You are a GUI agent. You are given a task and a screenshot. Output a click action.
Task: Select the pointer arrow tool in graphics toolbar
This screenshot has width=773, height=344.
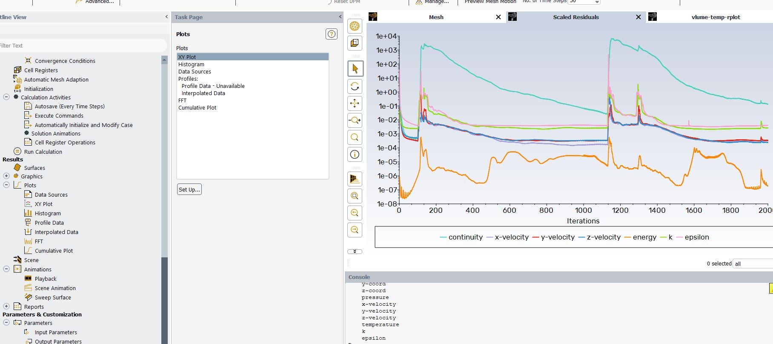[355, 69]
